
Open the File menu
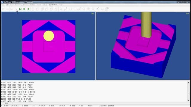pyautogui.click(x=3, y=5)
